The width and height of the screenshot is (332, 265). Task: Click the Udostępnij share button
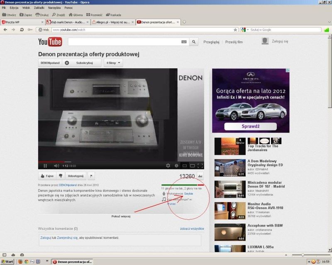76,176
